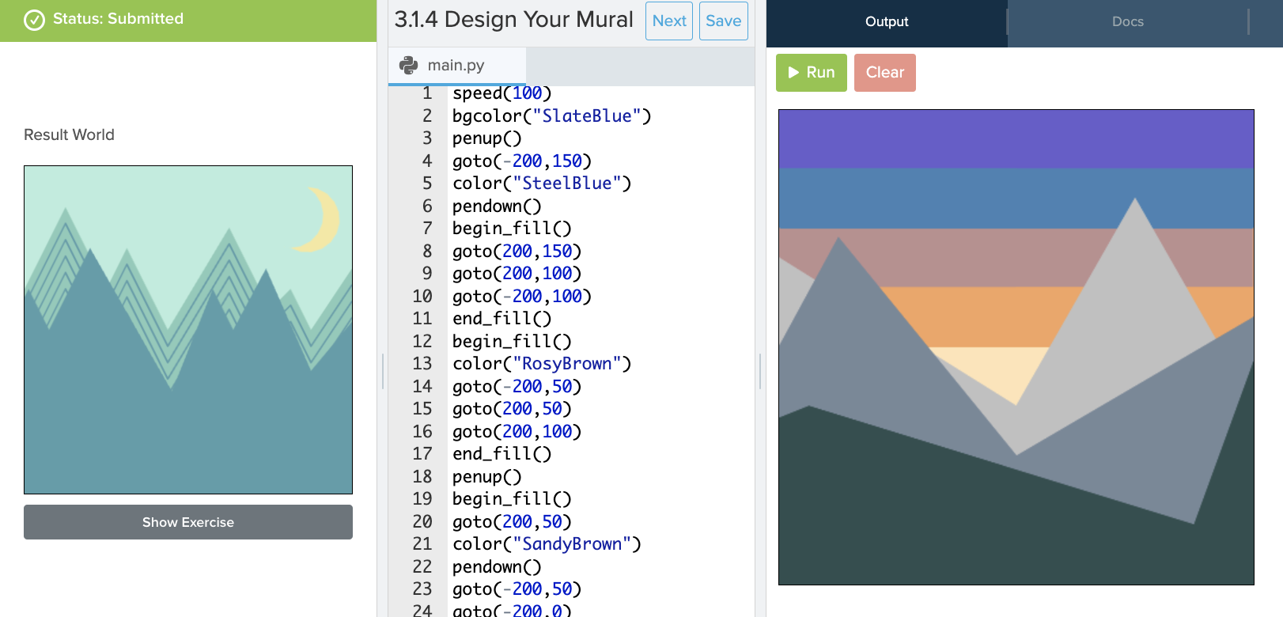Open the main.py file tab
1283x617 pixels.
click(x=456, y=66)
